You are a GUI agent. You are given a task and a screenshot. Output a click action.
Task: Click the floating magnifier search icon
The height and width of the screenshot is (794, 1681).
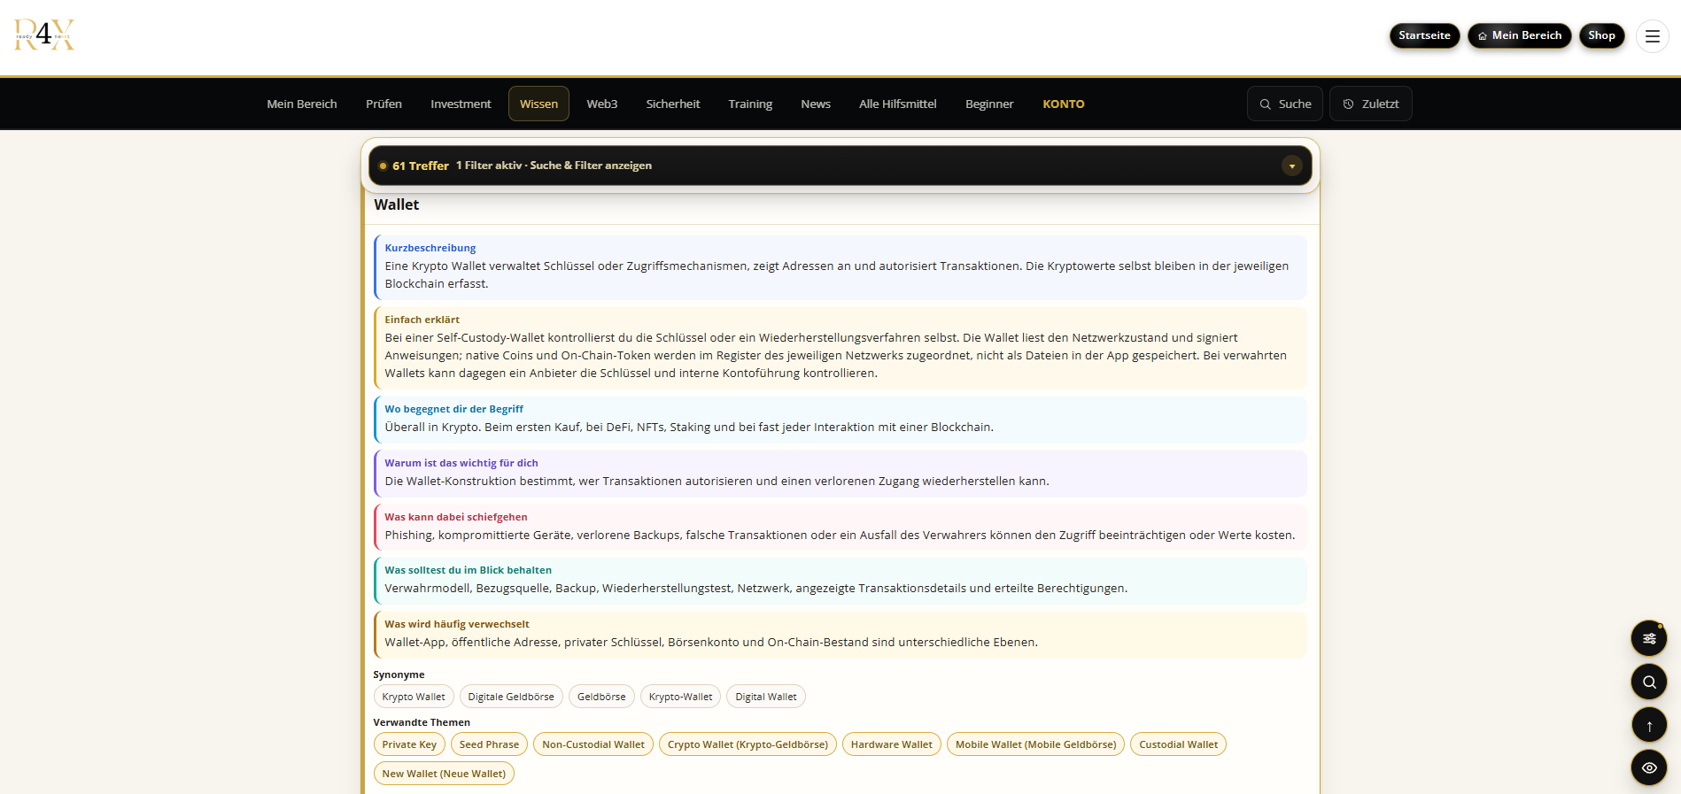1649,682
